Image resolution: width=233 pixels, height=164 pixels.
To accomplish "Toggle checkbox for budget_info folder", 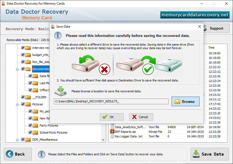I will click(23, 55).
